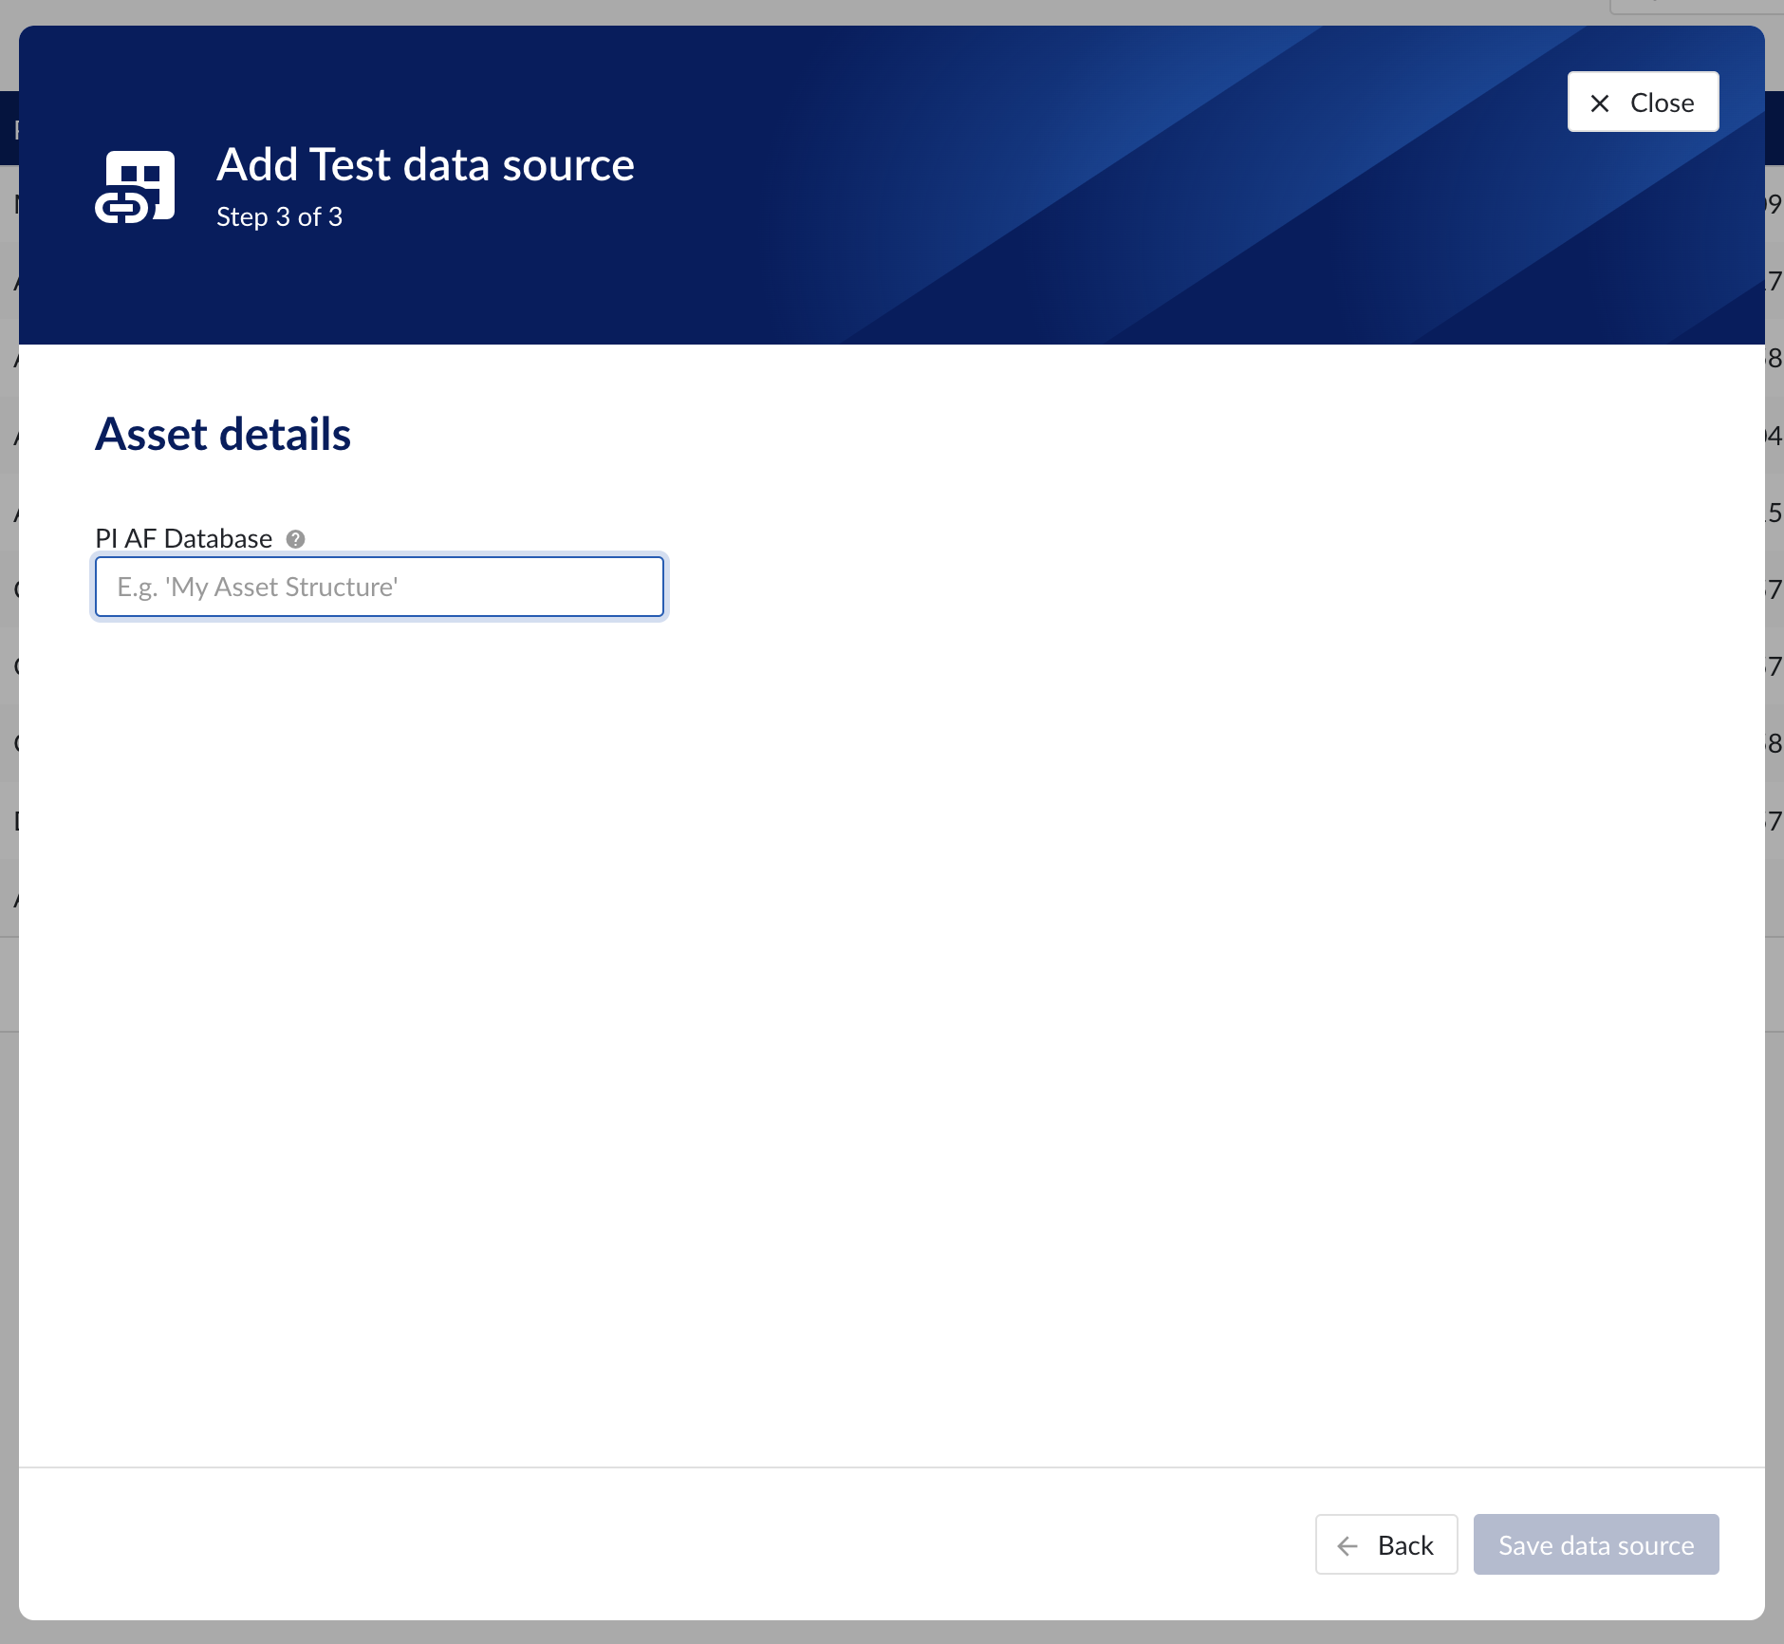Click the left arrow icon on Back button
Viewport: 1784px width, 1644px height.
(1348, 1543)
